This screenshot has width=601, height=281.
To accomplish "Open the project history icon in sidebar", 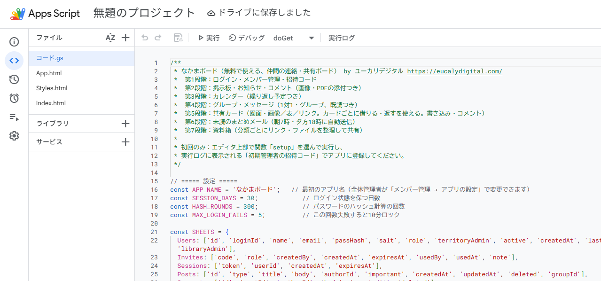I will click(14, 79).
